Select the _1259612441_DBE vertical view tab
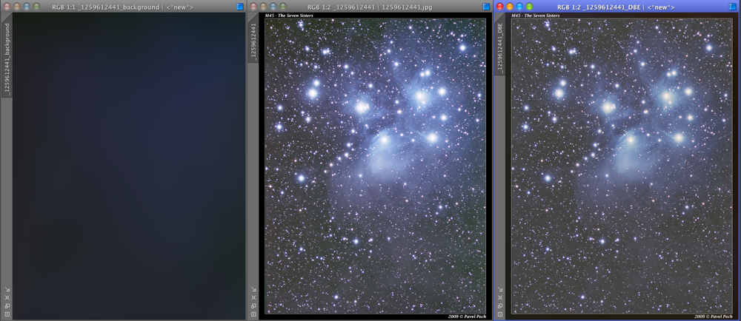 pos(500,47)
